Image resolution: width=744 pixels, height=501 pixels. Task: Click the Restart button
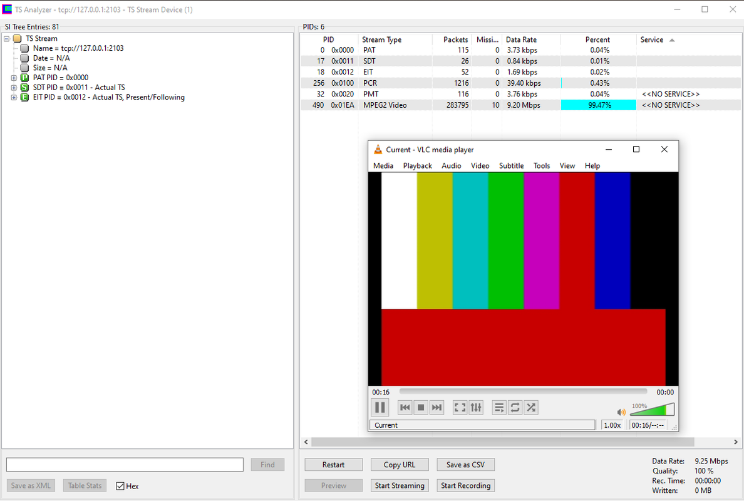point(334,465)
